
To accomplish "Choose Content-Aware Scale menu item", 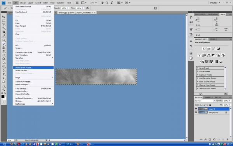I will (x=33, y=52).
